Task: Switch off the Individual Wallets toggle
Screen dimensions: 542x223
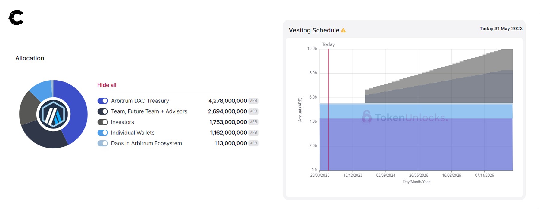Action: point(103,133)
